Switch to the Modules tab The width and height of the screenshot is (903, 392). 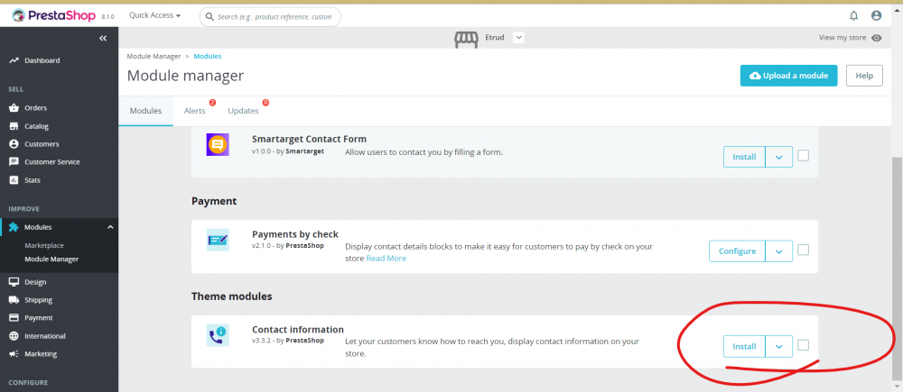[x=145, y=110]
